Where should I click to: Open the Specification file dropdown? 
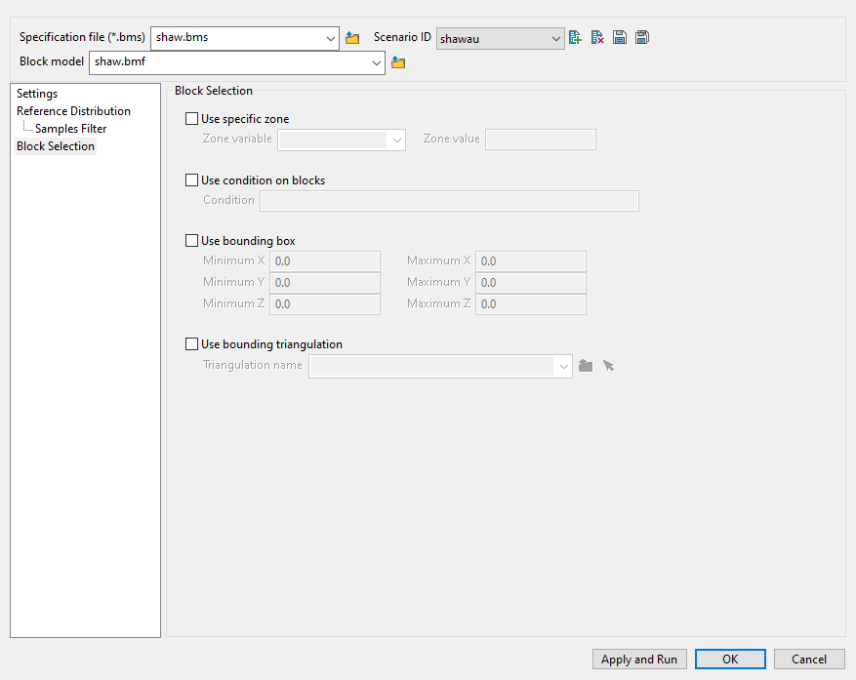tap(330, 36)
